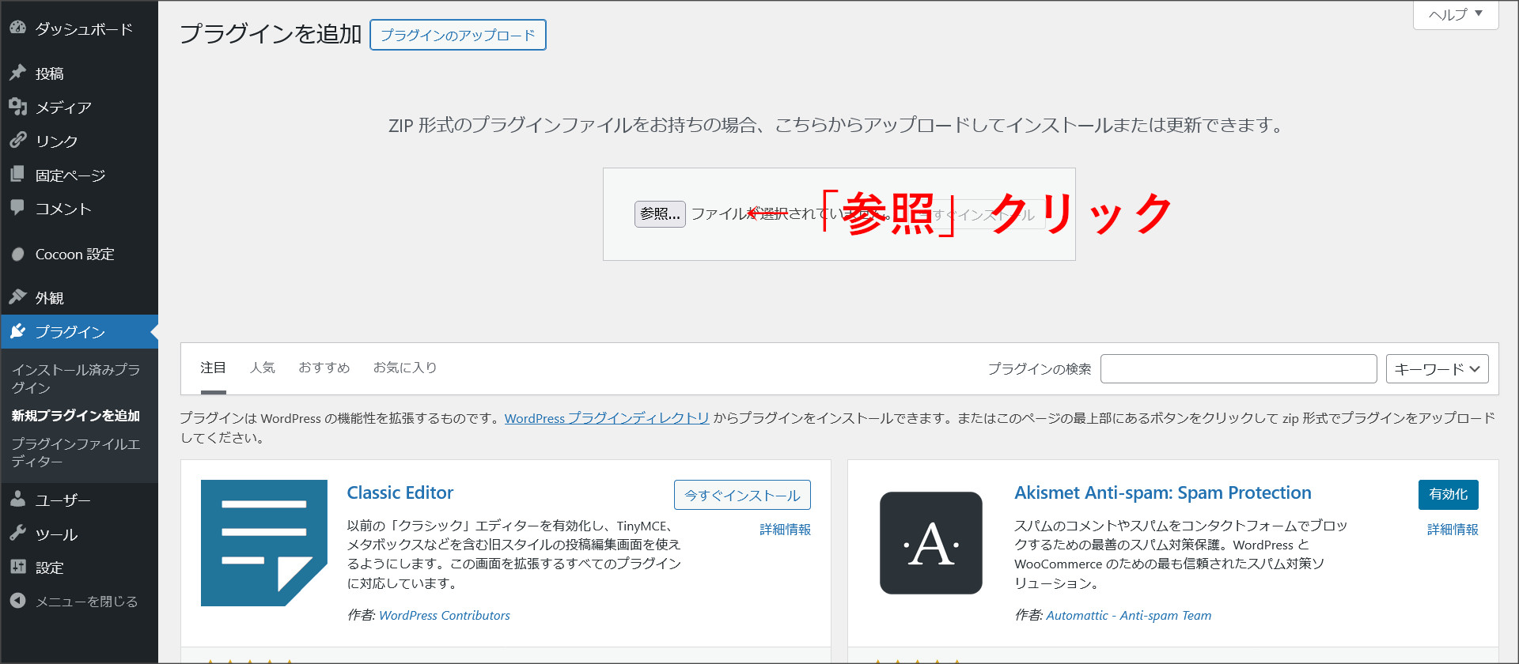Click the chain link icon beside リンク
This screenshot has height=664, width=1519.
click(17, 141)
